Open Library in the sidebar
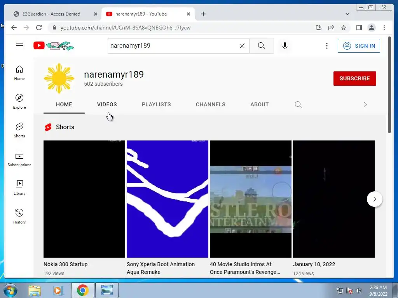The image size is (398, 298). click(x=19, y=187)
